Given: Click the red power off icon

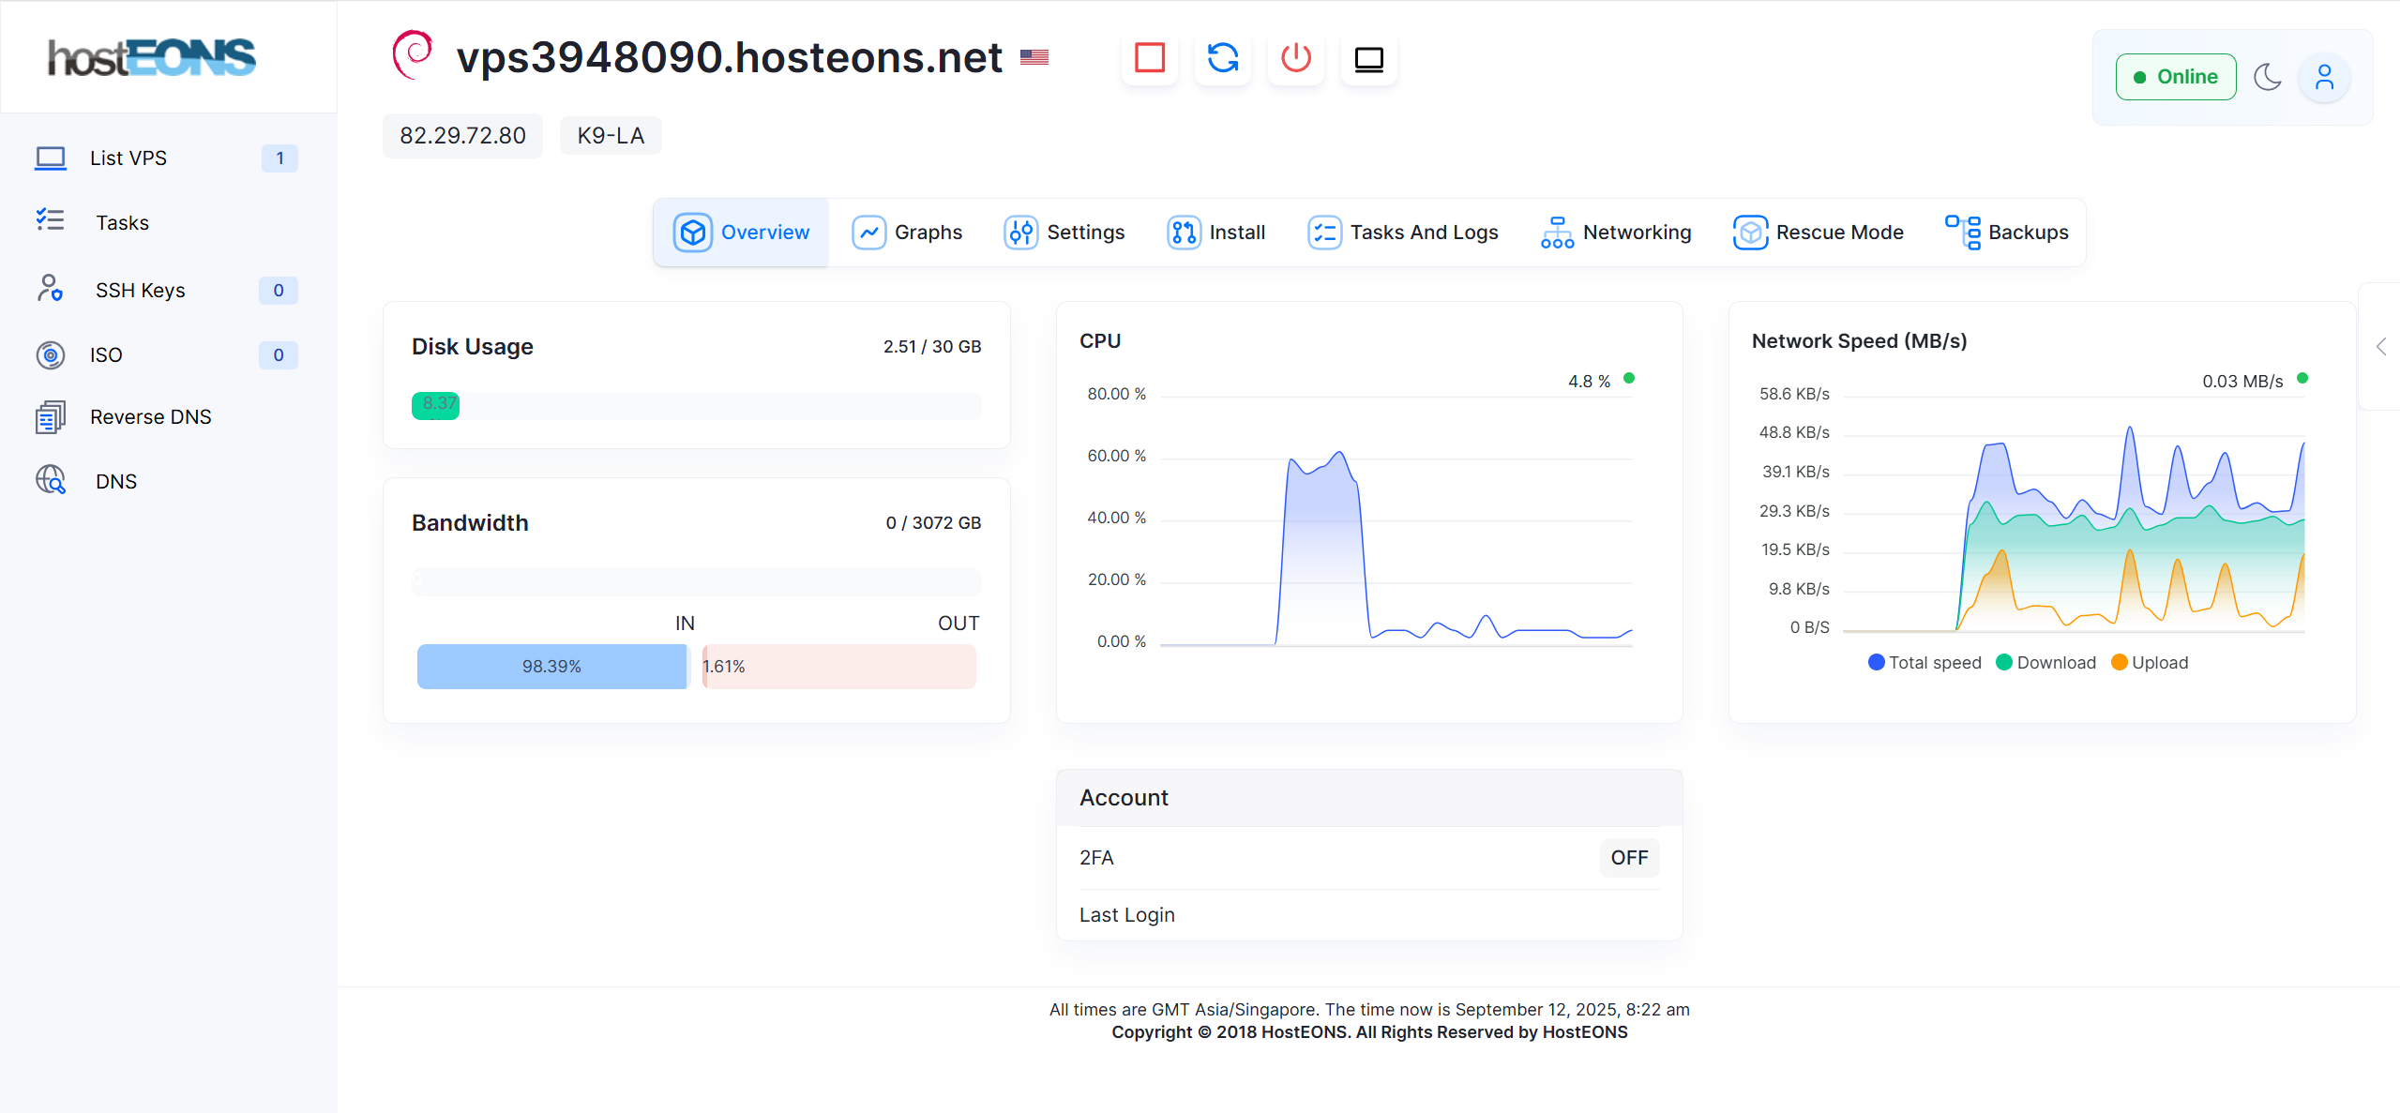Looking at the screenshot, I should coord(1296,58).
